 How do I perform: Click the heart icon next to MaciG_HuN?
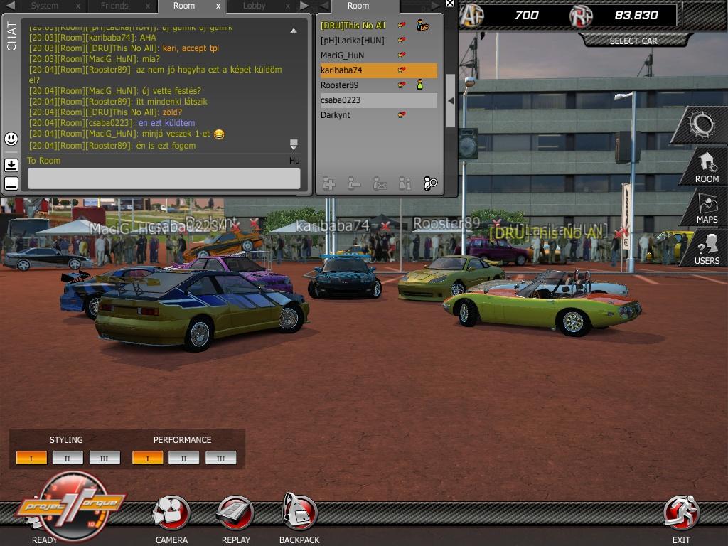point(402,55)
